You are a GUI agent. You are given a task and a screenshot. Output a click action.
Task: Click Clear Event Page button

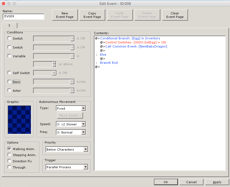coord(175,15)
